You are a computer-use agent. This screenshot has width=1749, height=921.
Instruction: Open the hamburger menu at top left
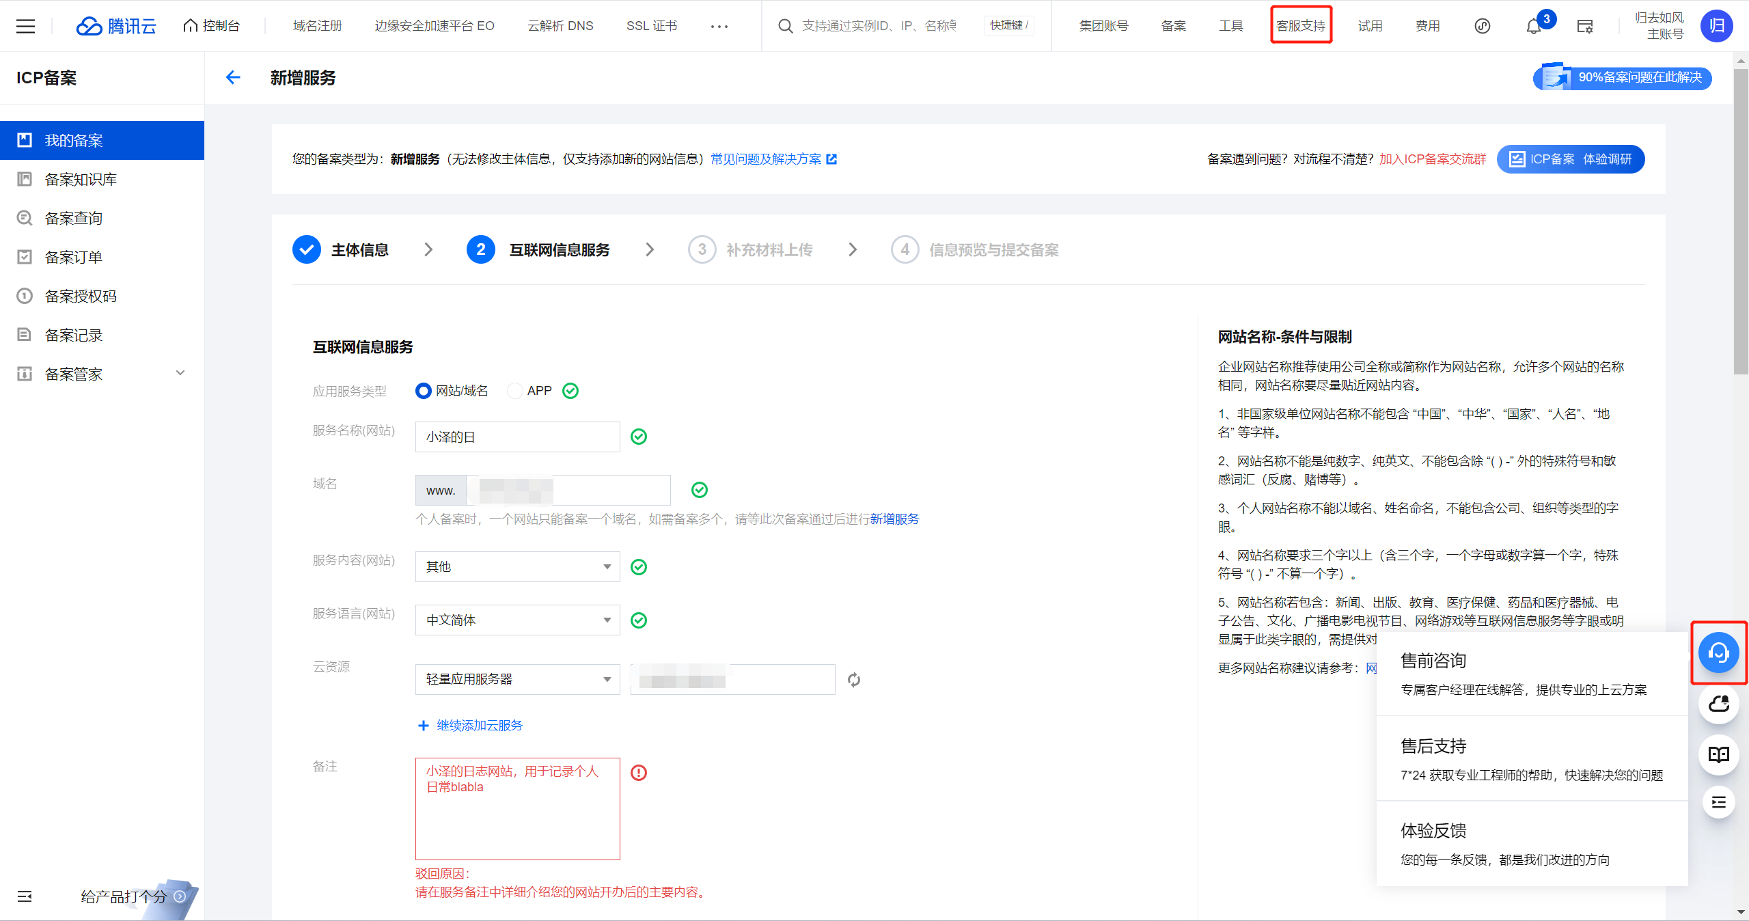[x=25, y=26]
